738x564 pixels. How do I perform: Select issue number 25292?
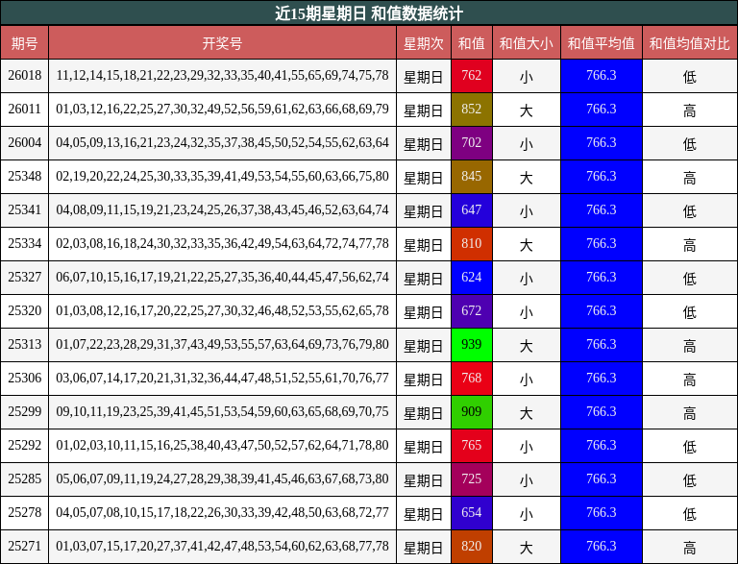click(x=24, y=446)
